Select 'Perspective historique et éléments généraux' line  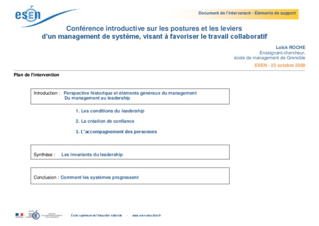(130, 93)
